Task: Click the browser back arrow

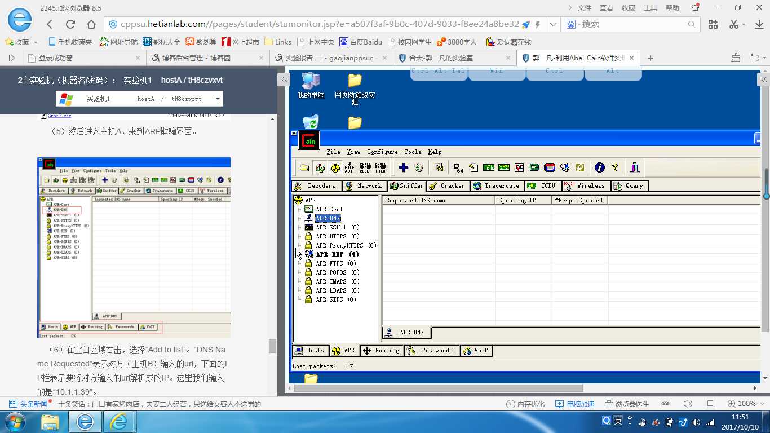Action: coord(50,24)
